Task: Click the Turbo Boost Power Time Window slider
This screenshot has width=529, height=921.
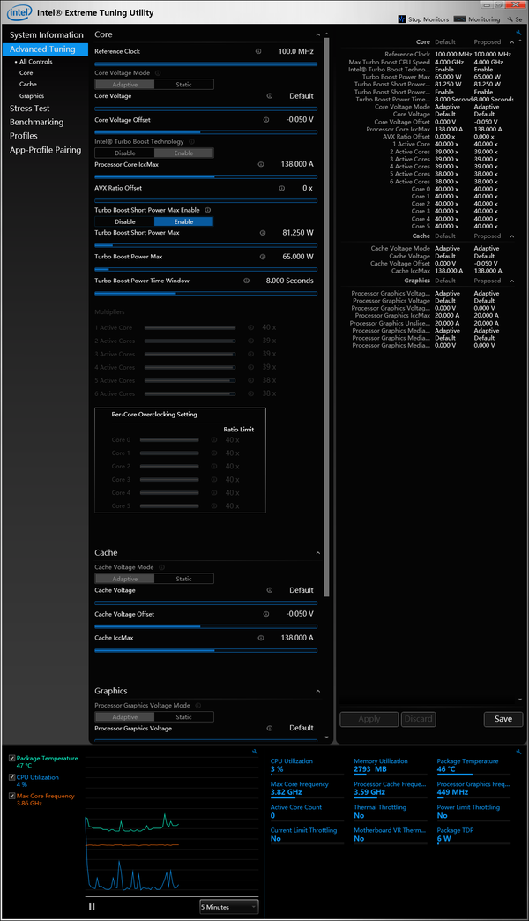Action: (206, 293)
